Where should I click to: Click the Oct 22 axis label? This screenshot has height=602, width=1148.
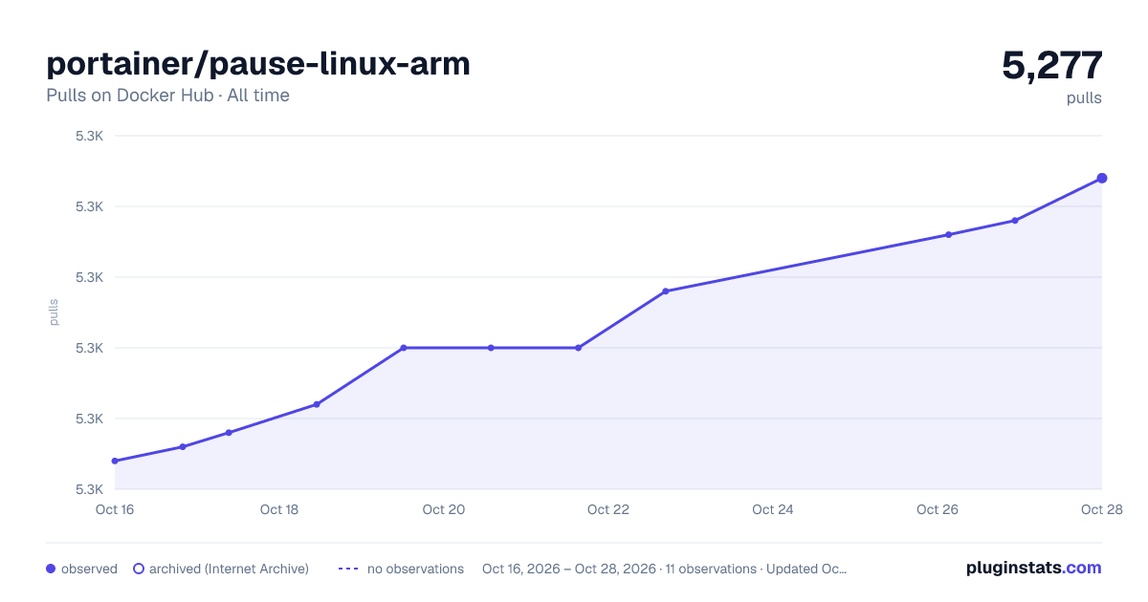608,509
